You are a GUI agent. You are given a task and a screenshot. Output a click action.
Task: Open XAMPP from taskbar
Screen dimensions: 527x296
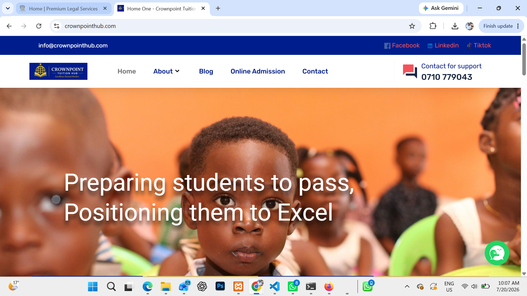(238, 287)
